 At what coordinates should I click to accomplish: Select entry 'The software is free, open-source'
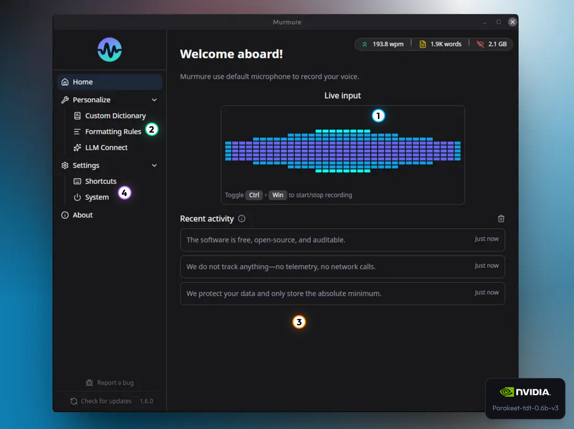click(x=342, y=240)
